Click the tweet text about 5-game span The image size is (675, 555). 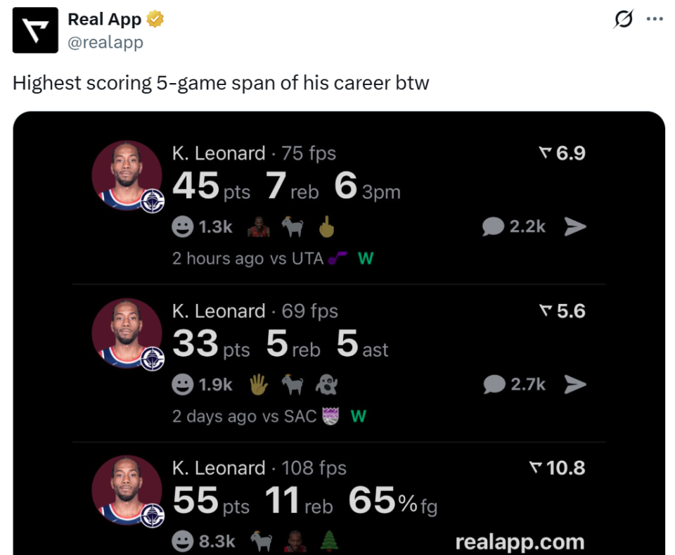(221, 83)
